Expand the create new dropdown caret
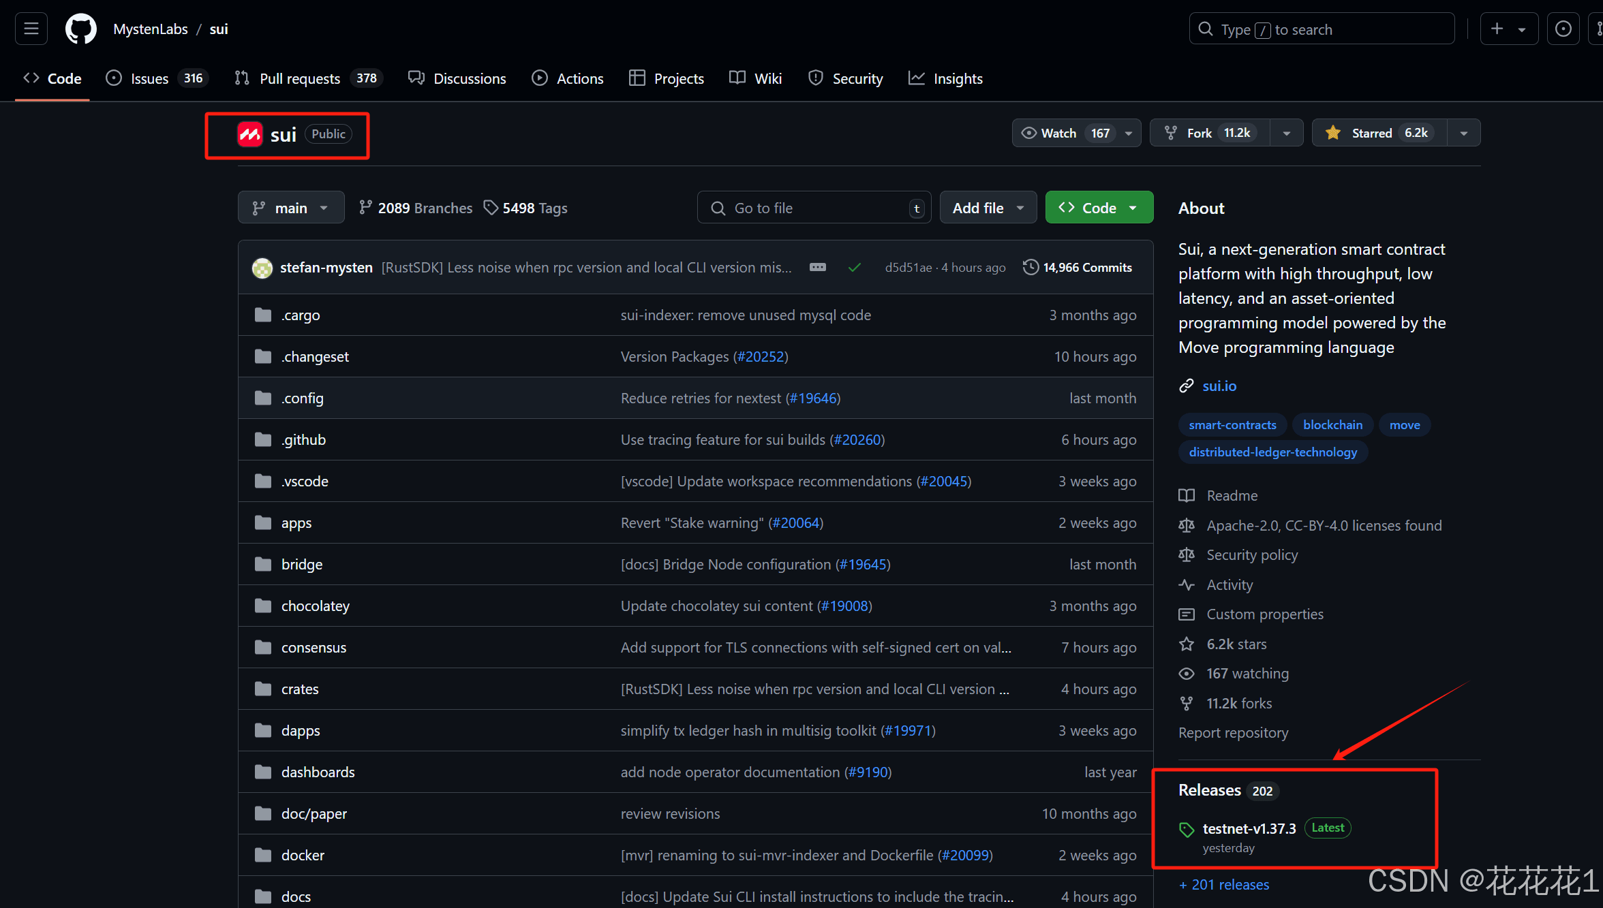The height and width of the screenshot is (908, 1603). pos(1522,29)
